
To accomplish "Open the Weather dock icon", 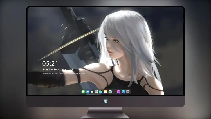I will 87,92.
